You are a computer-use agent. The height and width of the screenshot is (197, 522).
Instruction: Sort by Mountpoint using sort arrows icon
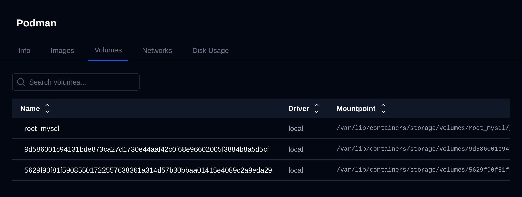point(383,108)
